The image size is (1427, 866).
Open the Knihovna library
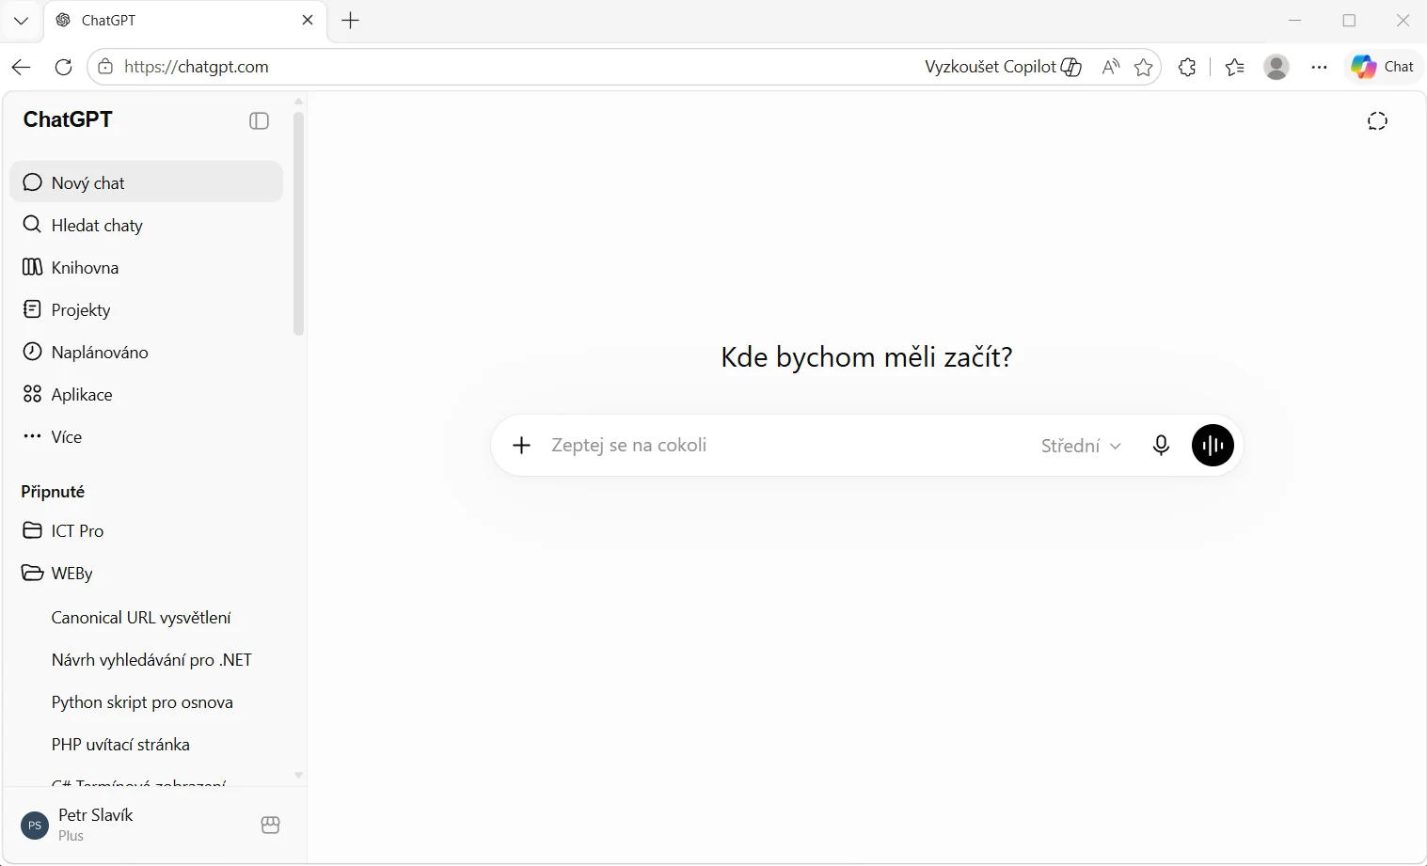pyautogui.click(x=146, y=267)
